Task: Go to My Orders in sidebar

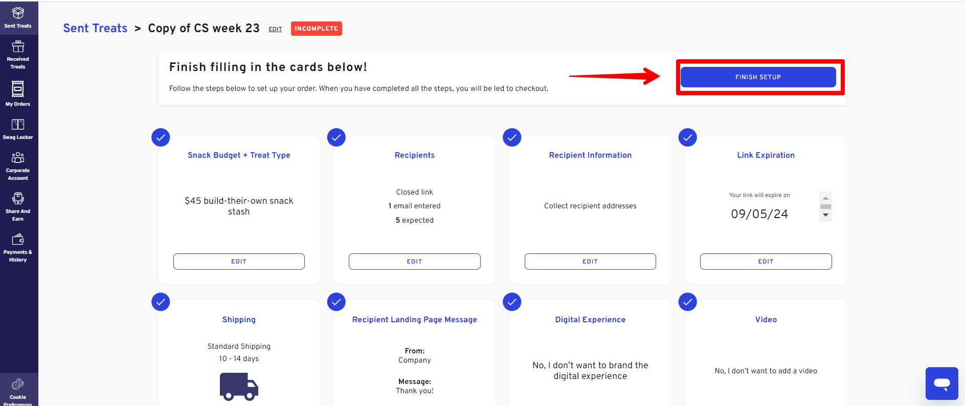Action: [x=18, y=89]
